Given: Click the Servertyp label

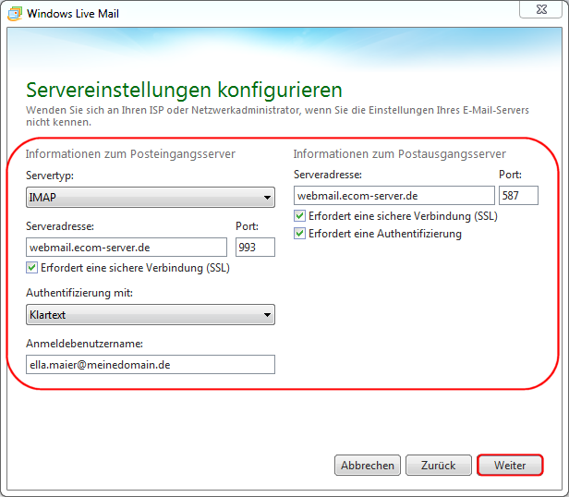Looking at the screenshot, I should (x=50, y=176).
